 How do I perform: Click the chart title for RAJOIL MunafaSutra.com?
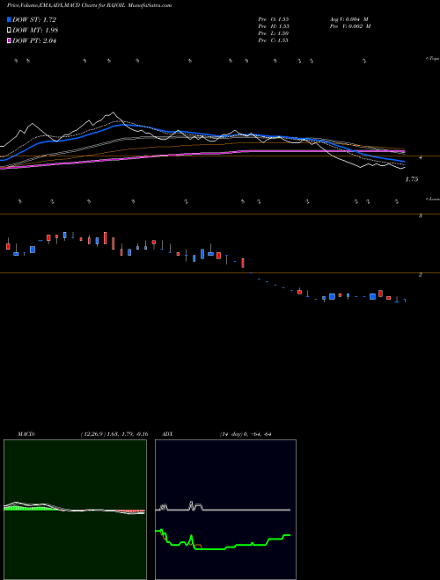click(89, 5)
